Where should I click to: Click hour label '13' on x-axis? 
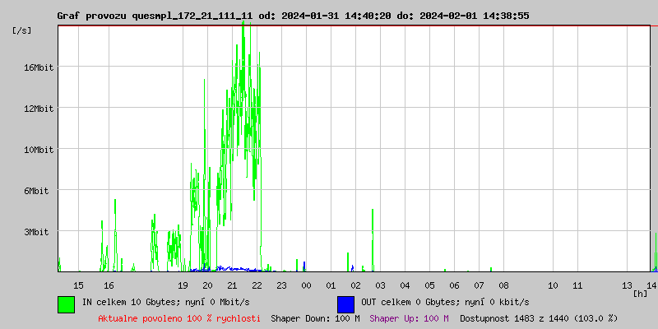(x=627, y=285)
